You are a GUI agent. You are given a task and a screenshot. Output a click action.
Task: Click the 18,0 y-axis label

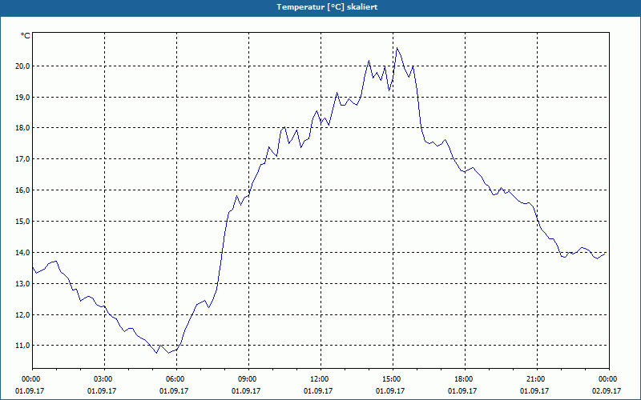(x=23, y=128)
